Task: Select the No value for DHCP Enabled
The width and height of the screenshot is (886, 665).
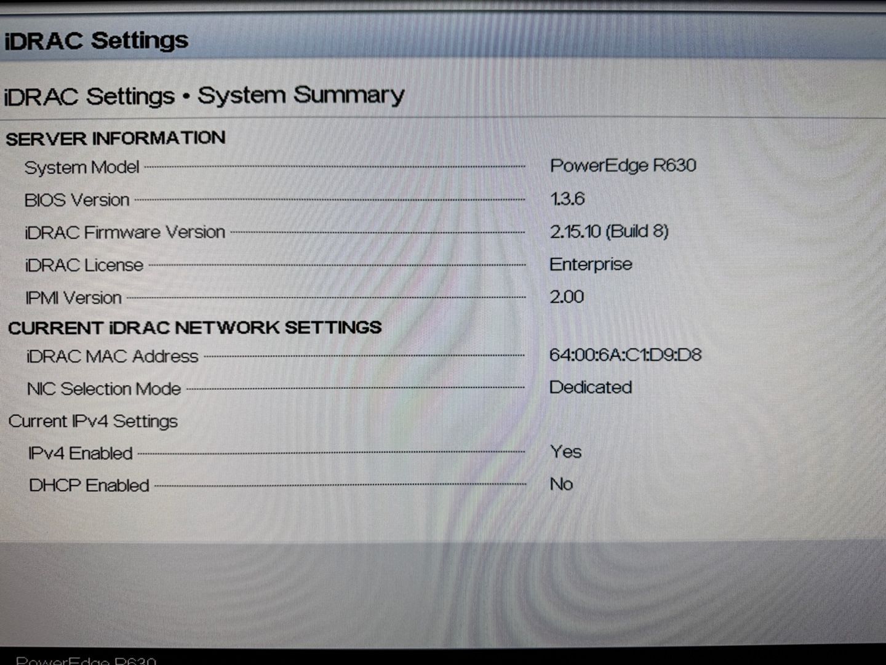Action: [x=561, y=484]
